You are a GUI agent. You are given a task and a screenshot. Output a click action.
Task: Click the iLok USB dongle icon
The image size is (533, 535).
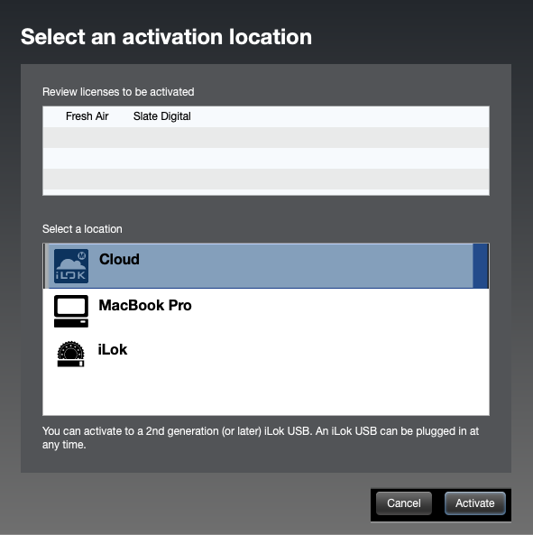[x=70, y=354]
